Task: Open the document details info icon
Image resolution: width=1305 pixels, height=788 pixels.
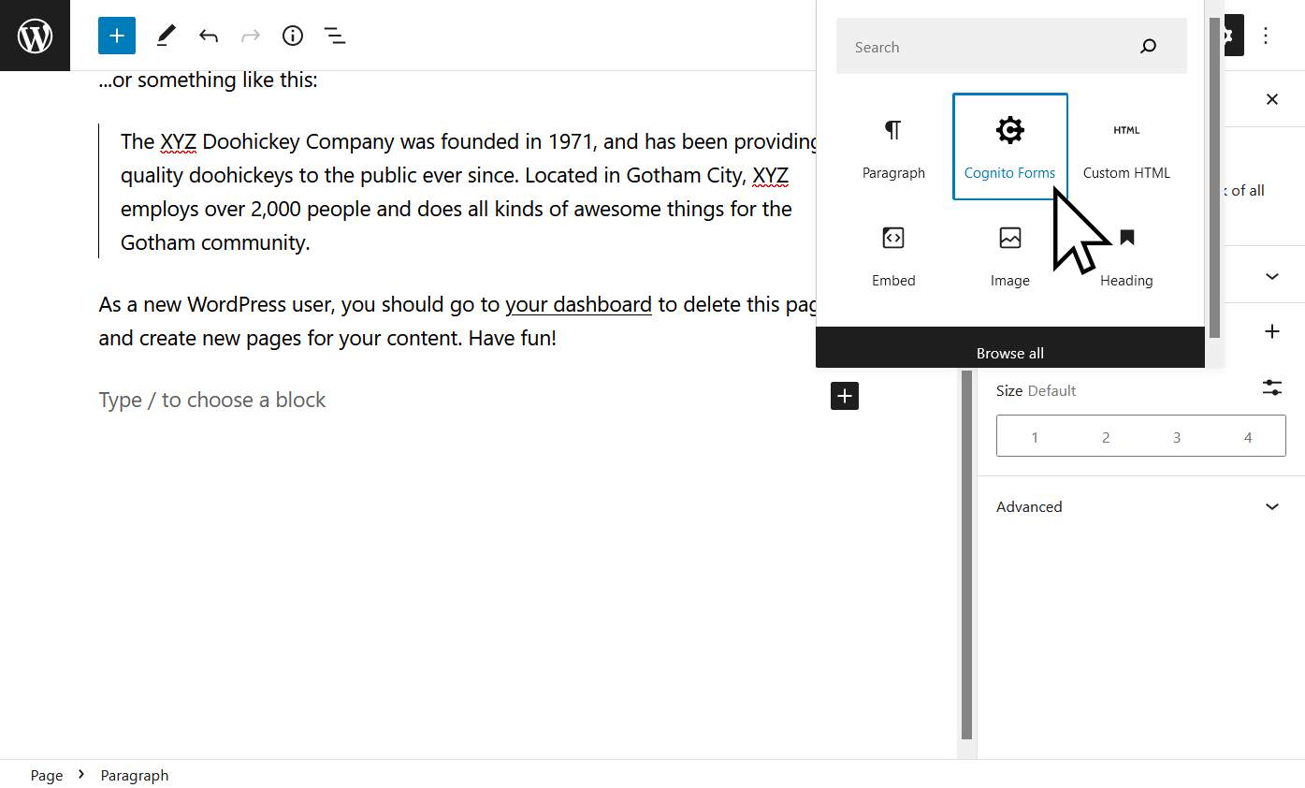Action: [x=293, y=36]
